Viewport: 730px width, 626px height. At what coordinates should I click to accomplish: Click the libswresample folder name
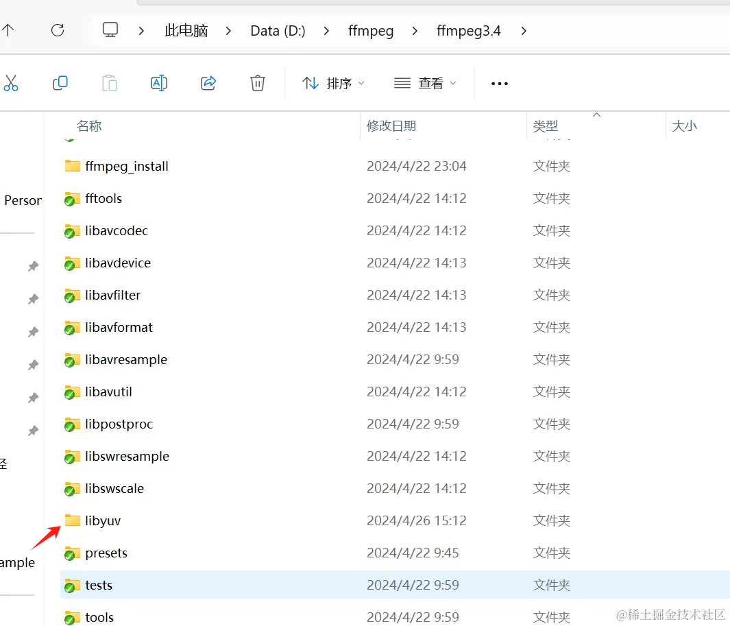[127, 456]
